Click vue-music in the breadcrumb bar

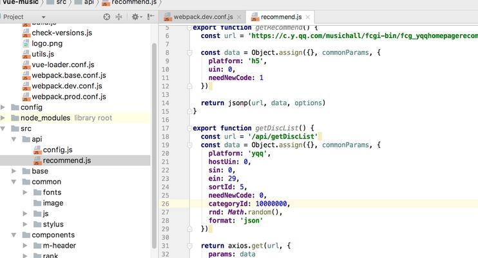pyautogui.click(x=21, y=2)
